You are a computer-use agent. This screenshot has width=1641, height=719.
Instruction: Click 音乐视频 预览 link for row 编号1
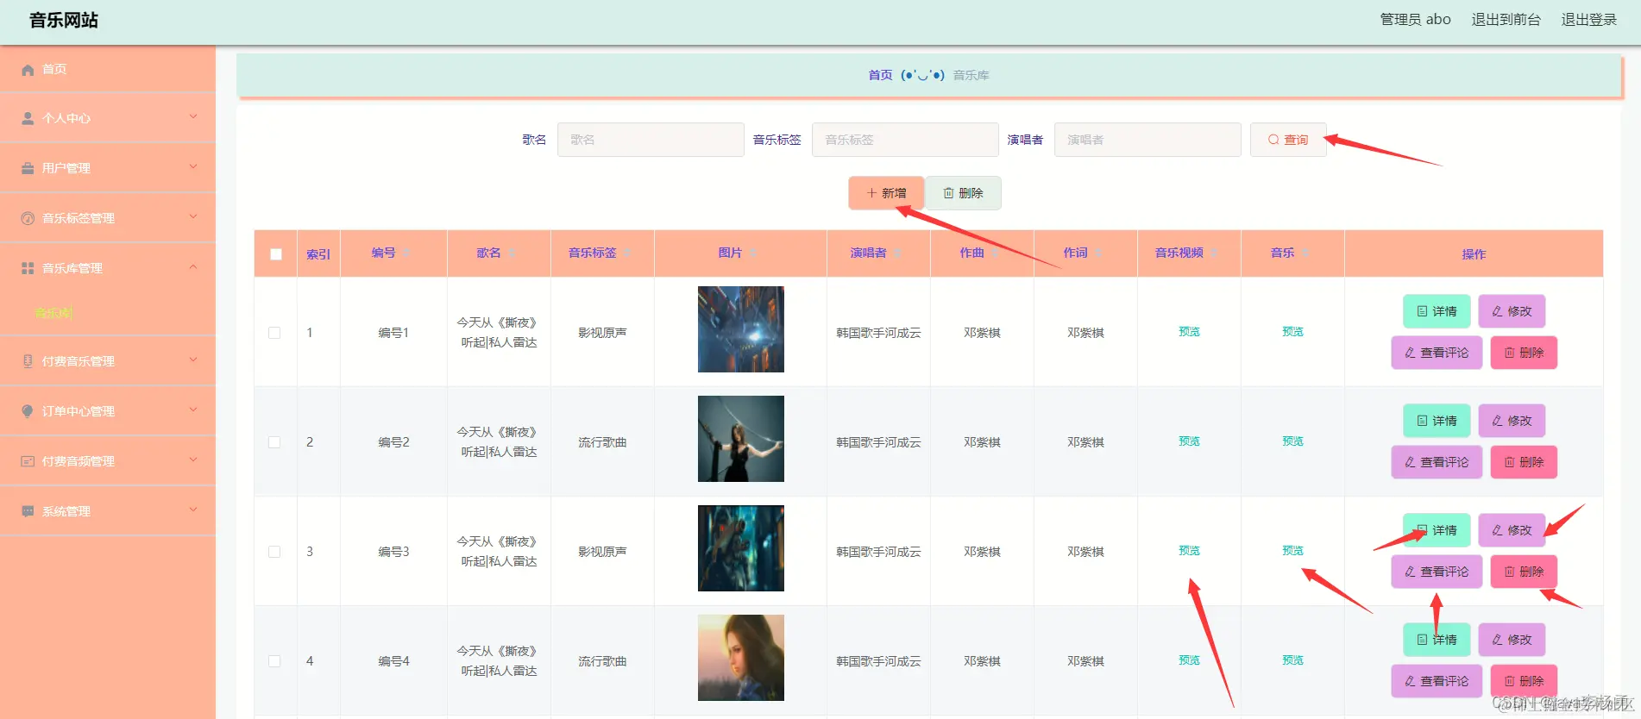point(1189,332)
